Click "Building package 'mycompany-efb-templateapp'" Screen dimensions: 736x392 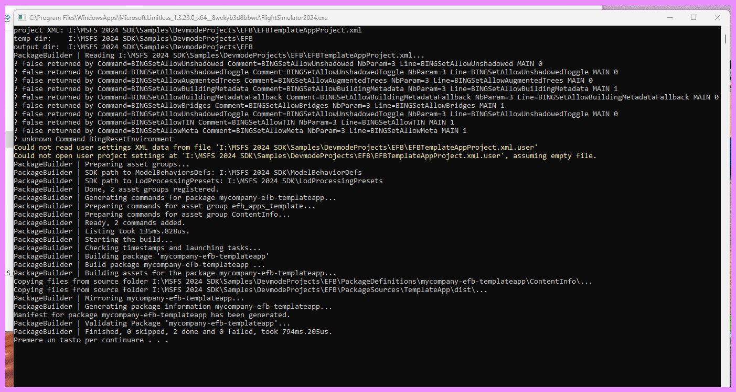pyautogui.click(x=177, y=256)
